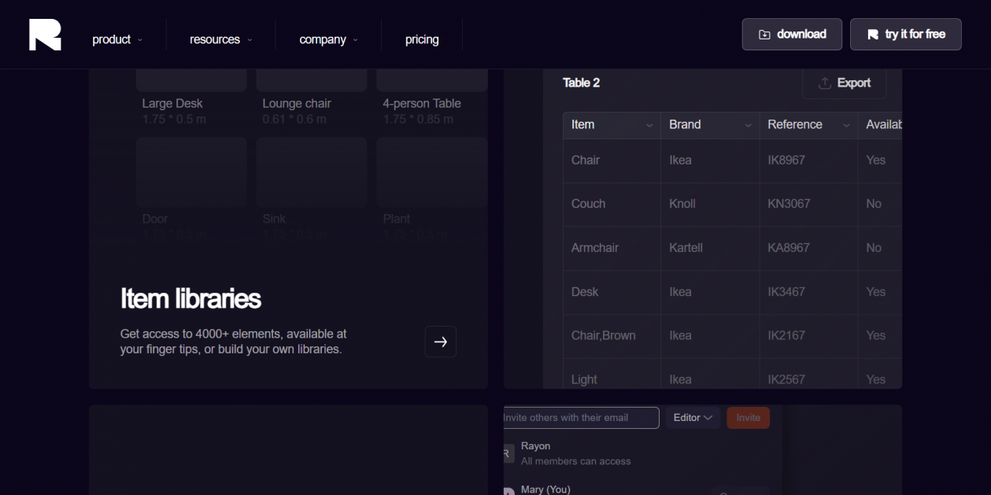The height and width of the screenshot is (495, 991).
Task: Expand the company menu
Action: click(x=328, y=39)
